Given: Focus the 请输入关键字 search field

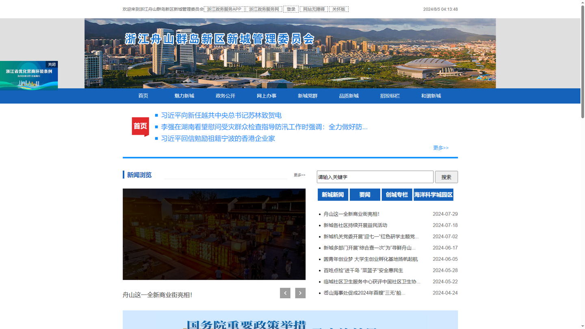Looking at the screenshot, I should coord(375,177).
